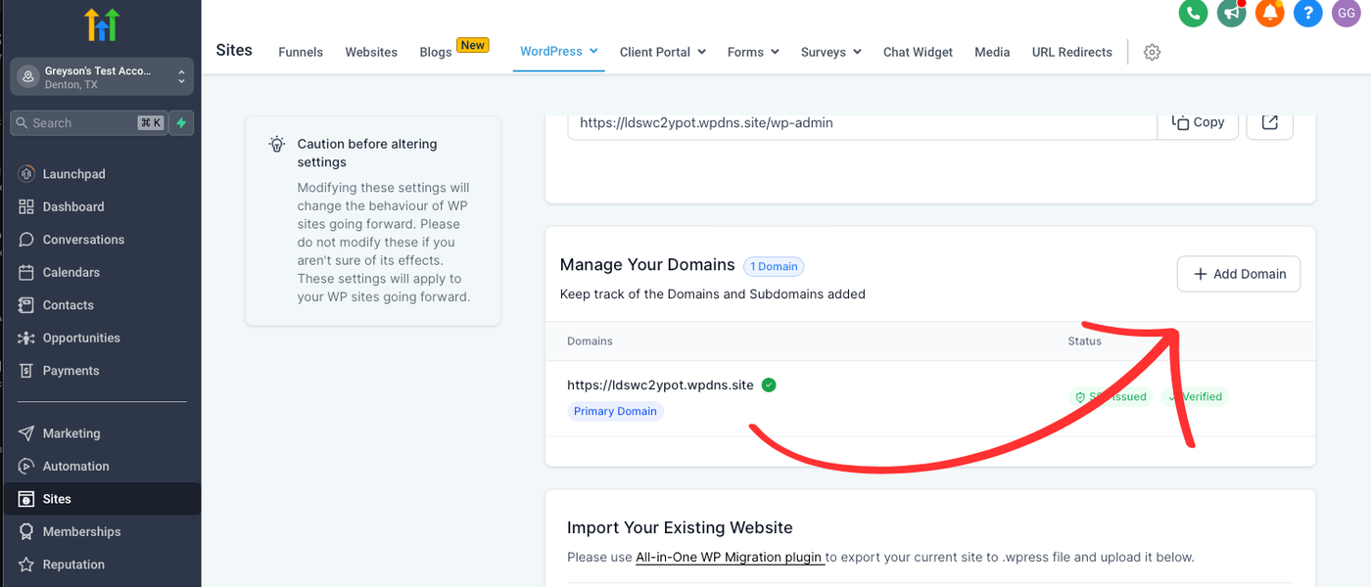Click the green lightning quick actions icon
1371x587 pixels.
tap(181, 123)
